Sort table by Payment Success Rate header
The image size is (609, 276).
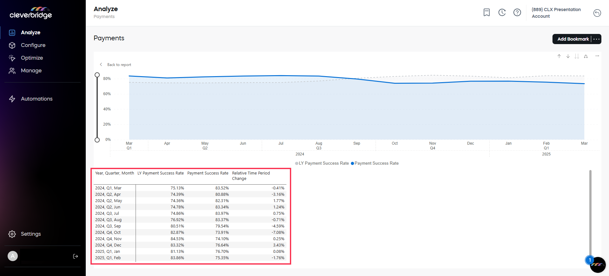click(208, 173)
